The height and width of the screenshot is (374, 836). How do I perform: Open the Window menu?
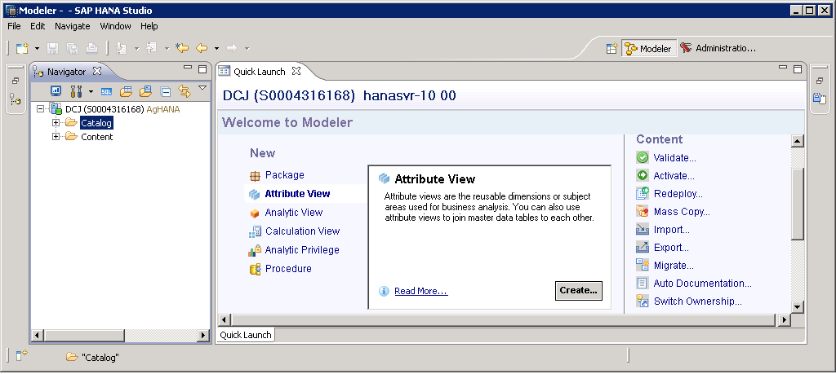click(x=116, y=26)
